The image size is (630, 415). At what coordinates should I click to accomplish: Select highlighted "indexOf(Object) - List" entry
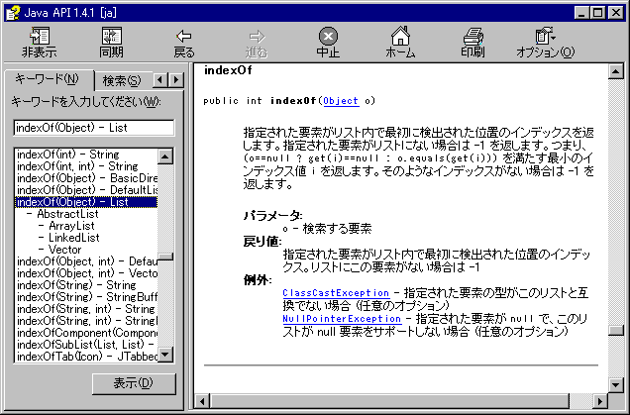[x=86, y=202]
